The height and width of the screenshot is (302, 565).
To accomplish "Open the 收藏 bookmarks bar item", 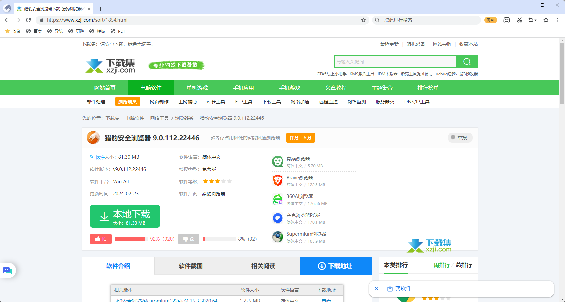I will pyautogui.click(x=13, y=31).
